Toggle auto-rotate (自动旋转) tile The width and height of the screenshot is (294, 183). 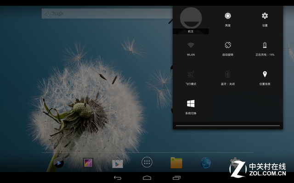point(228,48)
